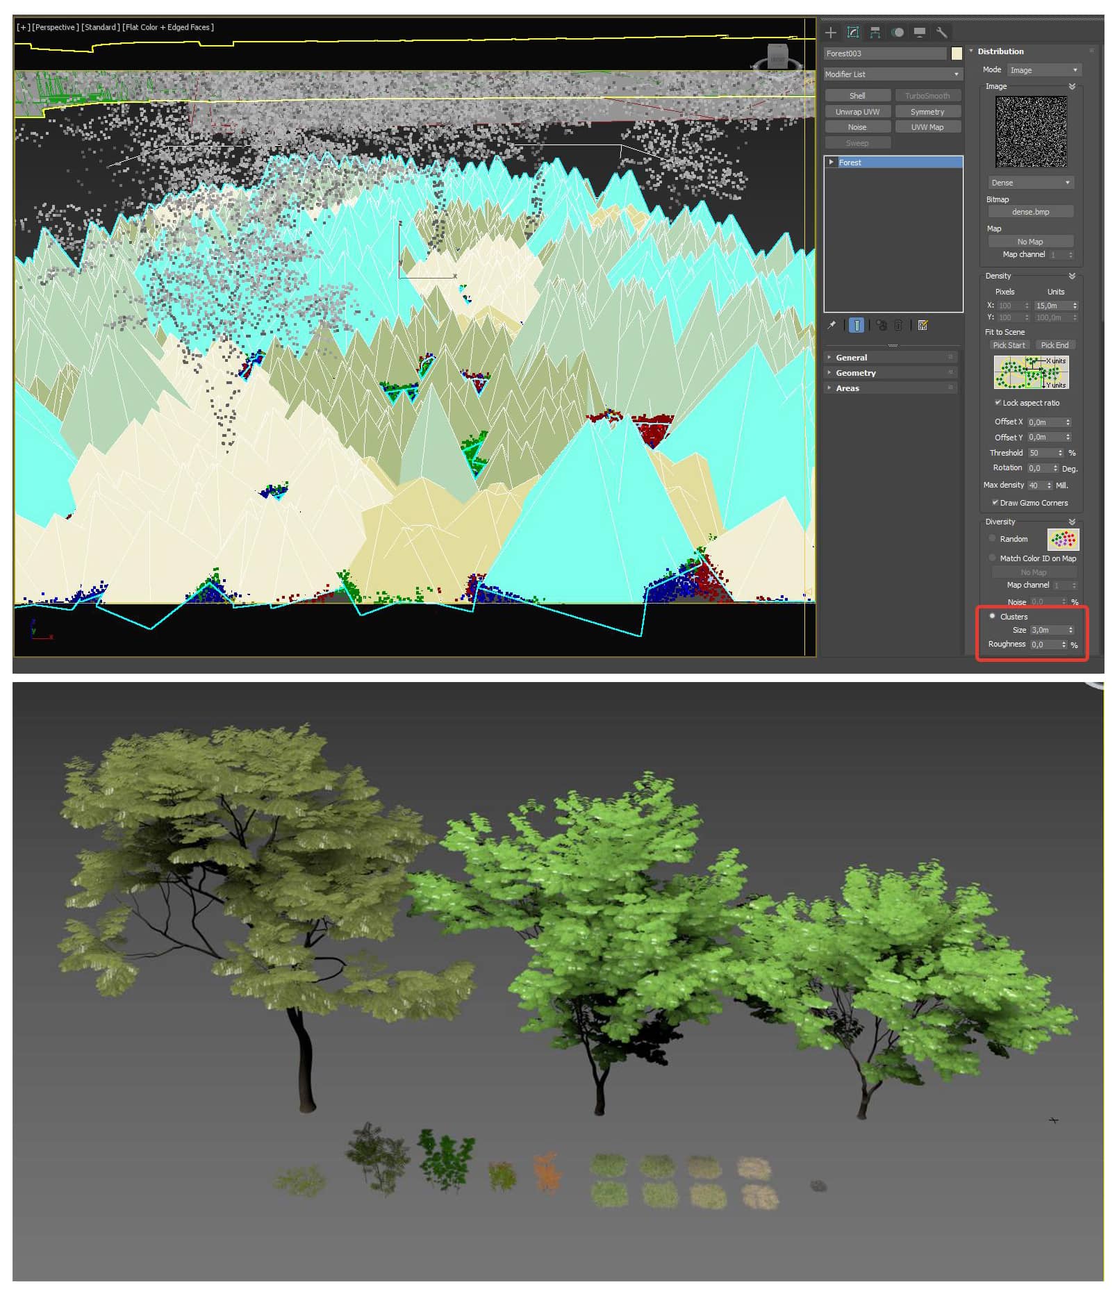Open the Modifier List dropdown

pyautogui.click(x=893, y=74)
